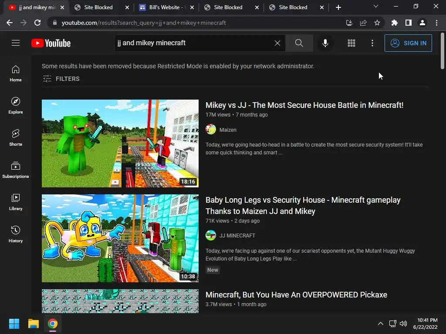Expand the FILTERS options
The height and width of the screenshot is (334, 446).
click(61, 79)
